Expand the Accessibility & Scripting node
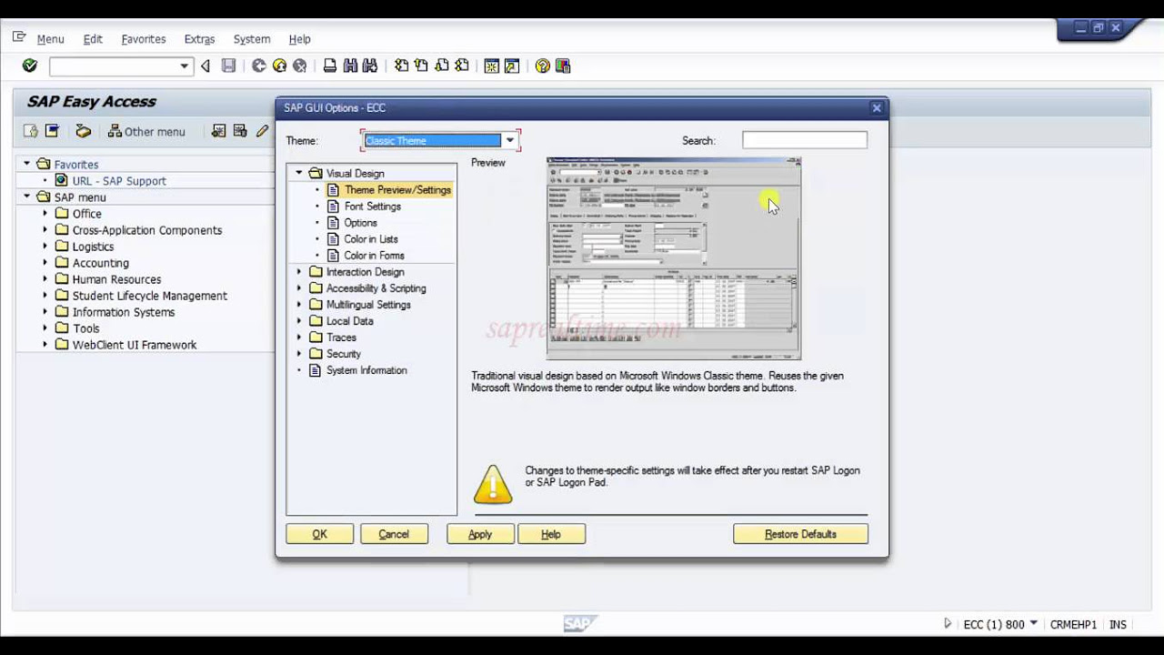Image resolution: width=1164 pixels, height=655 pixels. point(298,287)
